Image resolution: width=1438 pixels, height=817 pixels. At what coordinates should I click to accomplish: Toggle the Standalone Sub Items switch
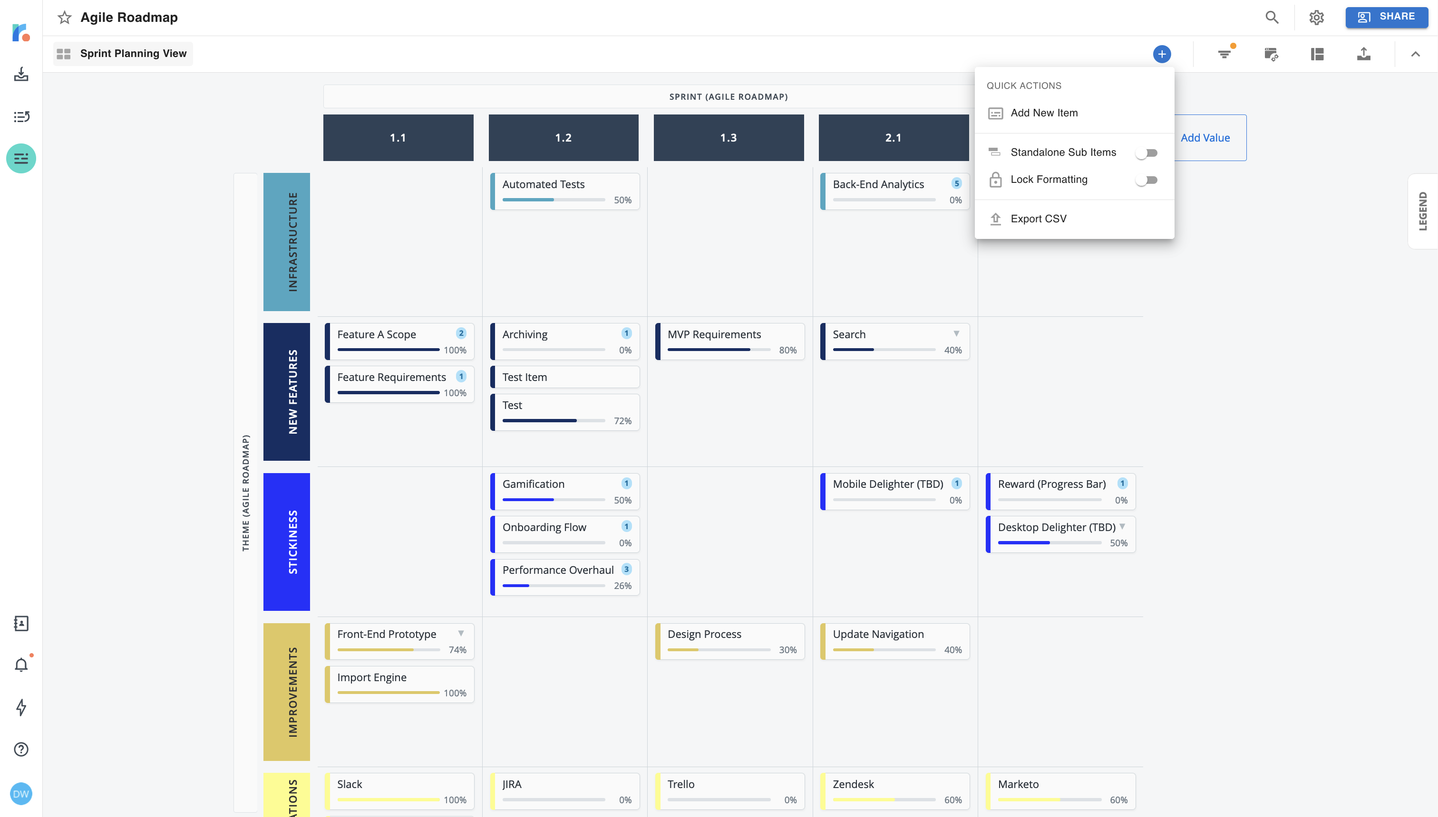(1146, 152)
